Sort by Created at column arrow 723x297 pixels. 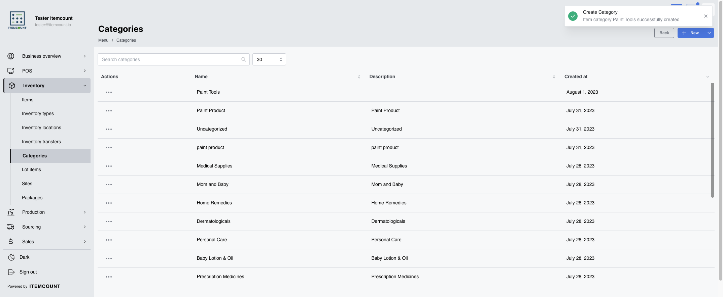[708, 77]
